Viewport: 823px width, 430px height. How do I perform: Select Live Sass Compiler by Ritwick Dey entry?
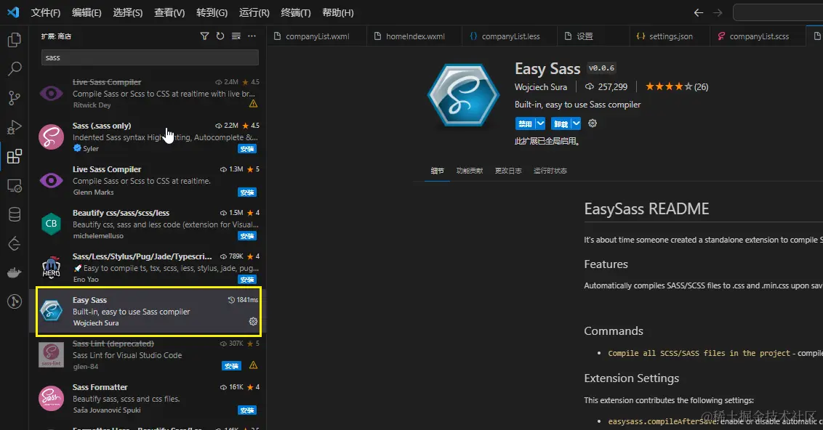pyautogui.click(x=149, y=94)
